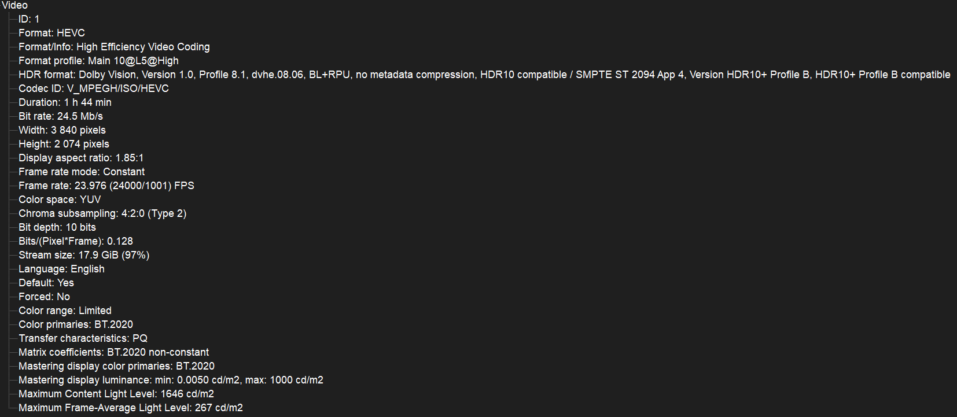Screen dimensions: 957x417
Task: Click the ID: 1 tree entry
Action: 29,19
